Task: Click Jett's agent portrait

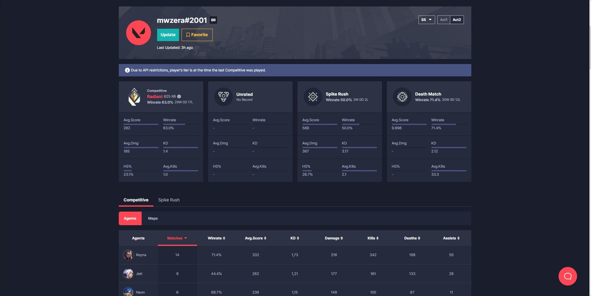Action: [128, 274]
